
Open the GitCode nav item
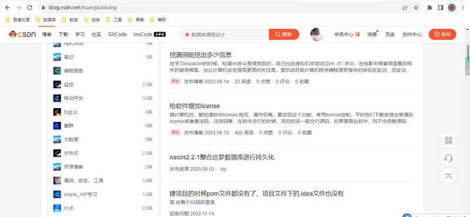click(117, 35)
